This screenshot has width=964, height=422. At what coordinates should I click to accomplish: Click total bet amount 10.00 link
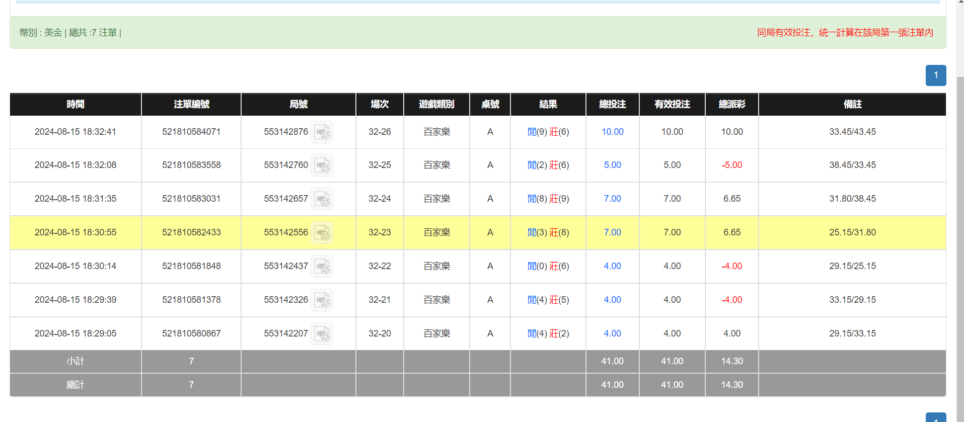tap(612, 132)
